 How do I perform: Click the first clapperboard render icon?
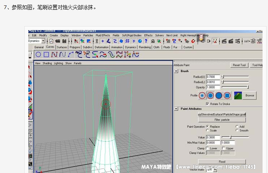[224, 41]
